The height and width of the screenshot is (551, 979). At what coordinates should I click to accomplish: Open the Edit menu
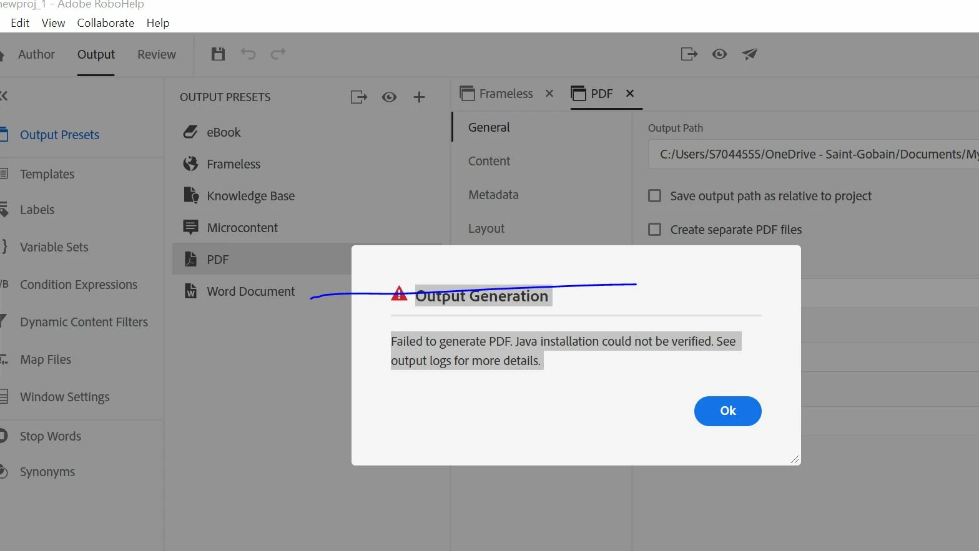(x=20, y=22)
